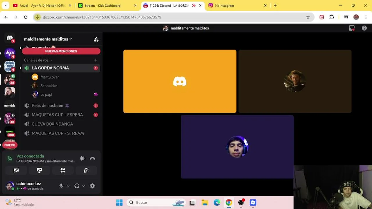Open Chrome media control icon
Image resolution: width=372 pixels, height=209 pixels.
click(x=346, y=17)
